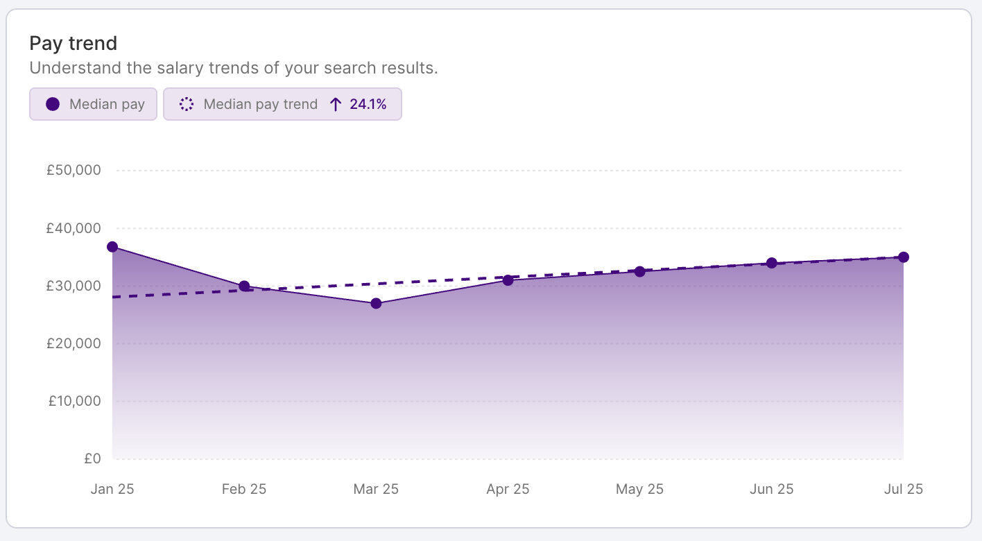This screenshot has height=541, width=982.
Task: Click the solid purple Median pay dot icon
Action: pyautogui.click(x=53, y=104)
